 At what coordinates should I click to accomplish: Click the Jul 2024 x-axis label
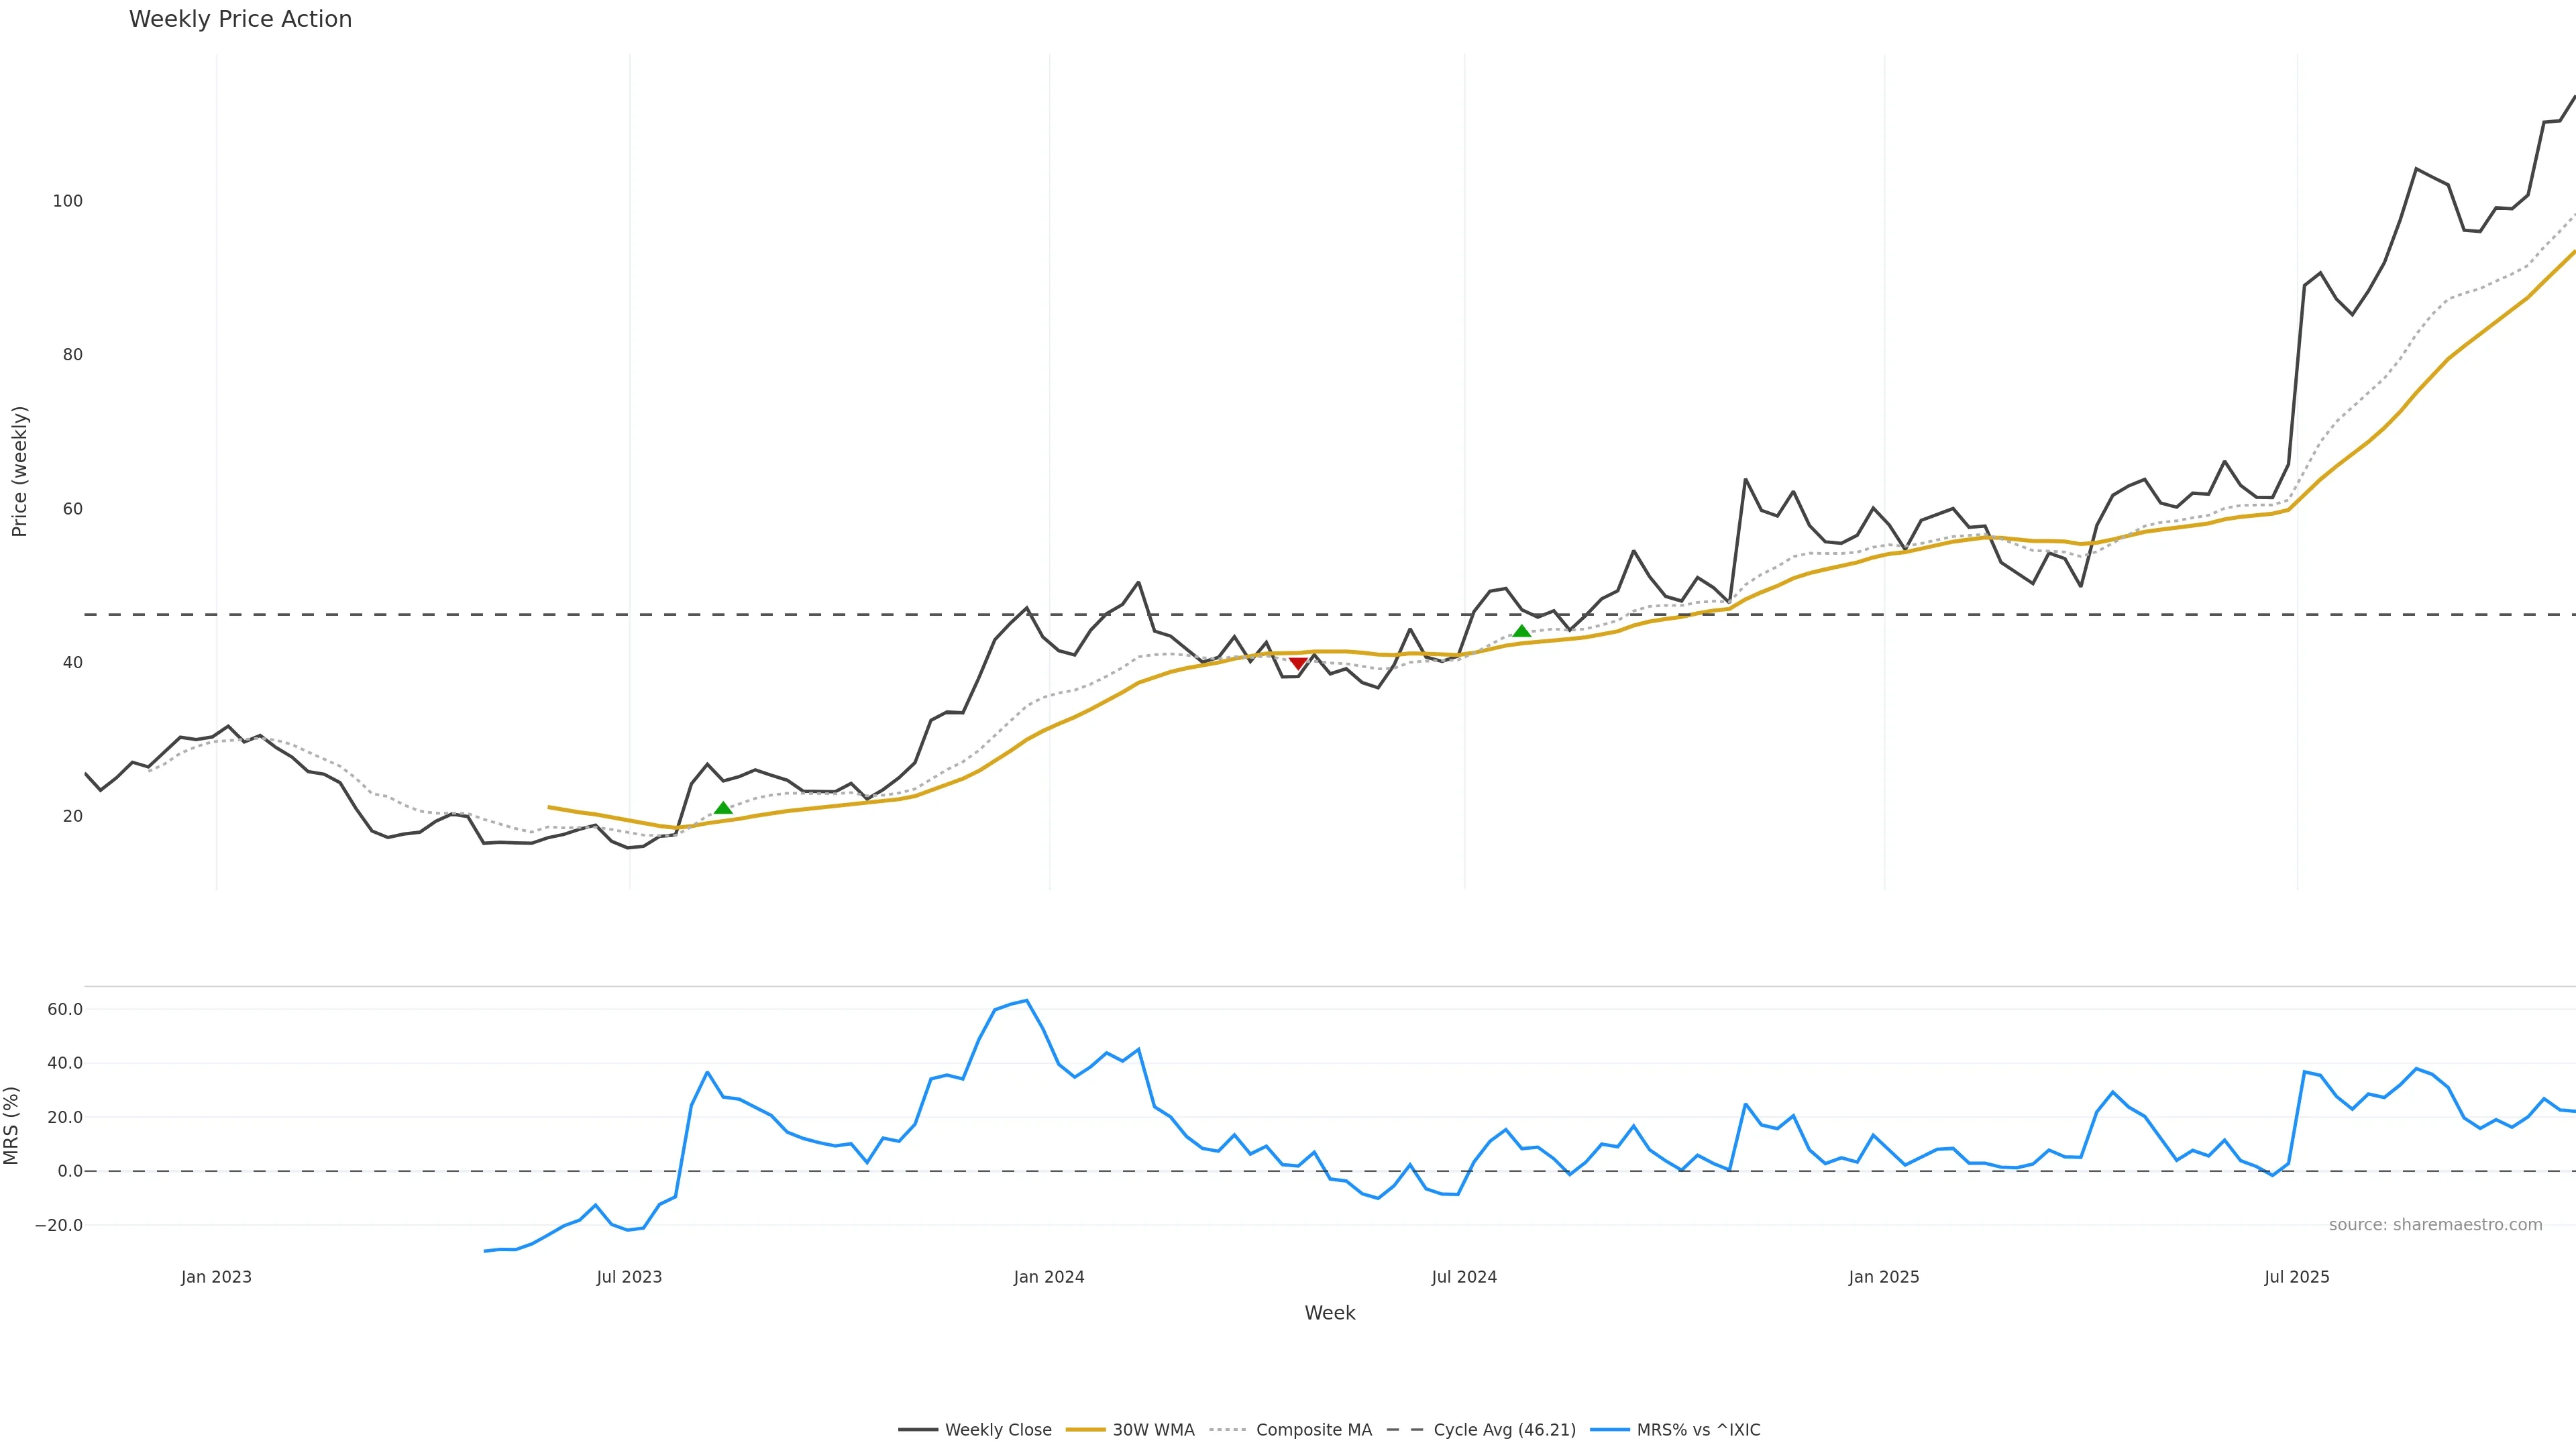pos(1464,1277)
